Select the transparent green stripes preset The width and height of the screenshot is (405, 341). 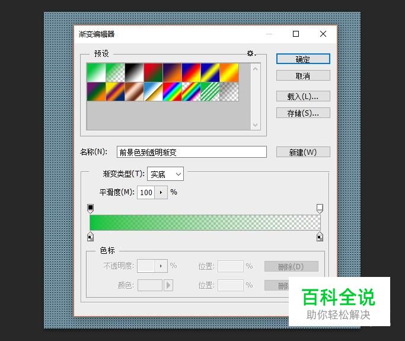[211, 91]
